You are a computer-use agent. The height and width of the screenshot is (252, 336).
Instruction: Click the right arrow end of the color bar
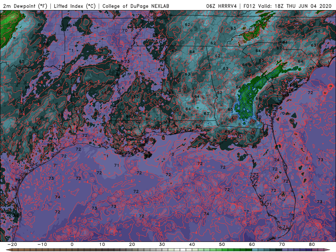point(327,250)
